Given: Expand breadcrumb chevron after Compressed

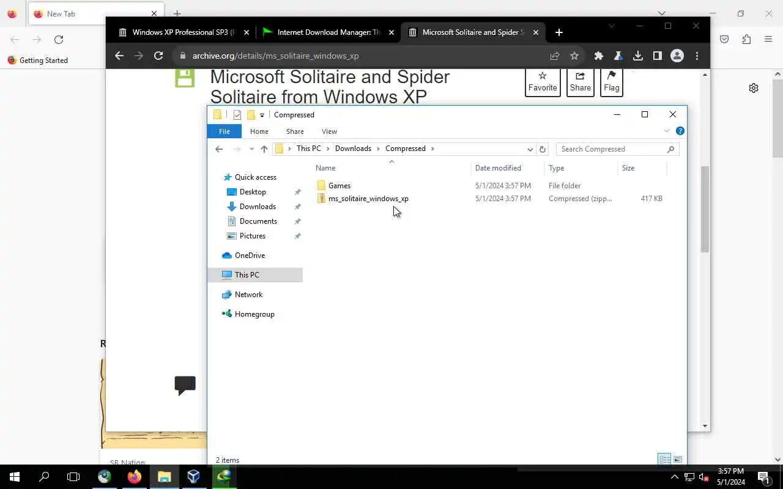Looking at the screenshot, I should [432, 149].
